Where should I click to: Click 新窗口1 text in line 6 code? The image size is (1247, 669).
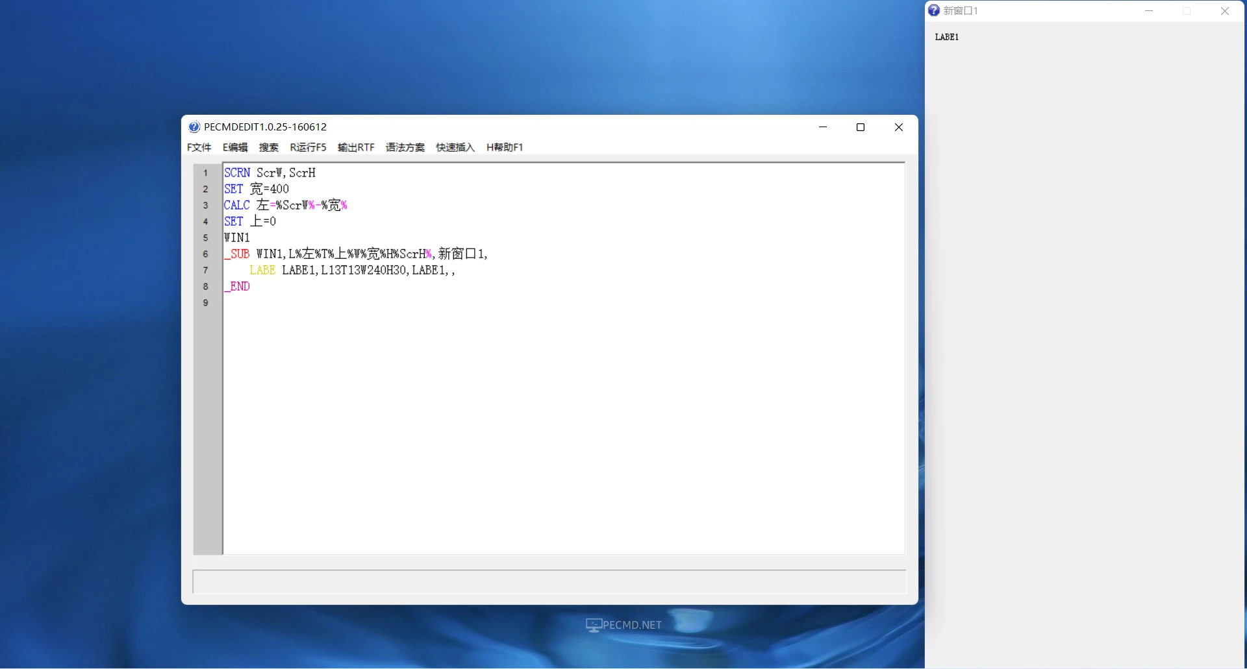461,254
